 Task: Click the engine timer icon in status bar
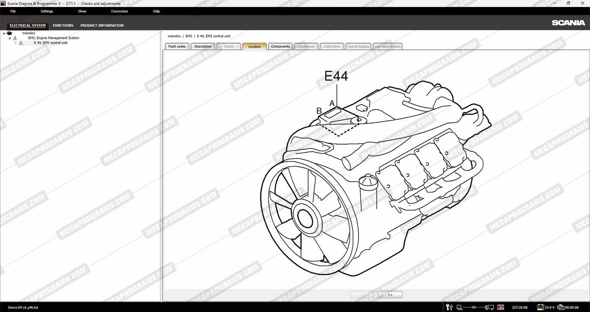coord(561,307)
